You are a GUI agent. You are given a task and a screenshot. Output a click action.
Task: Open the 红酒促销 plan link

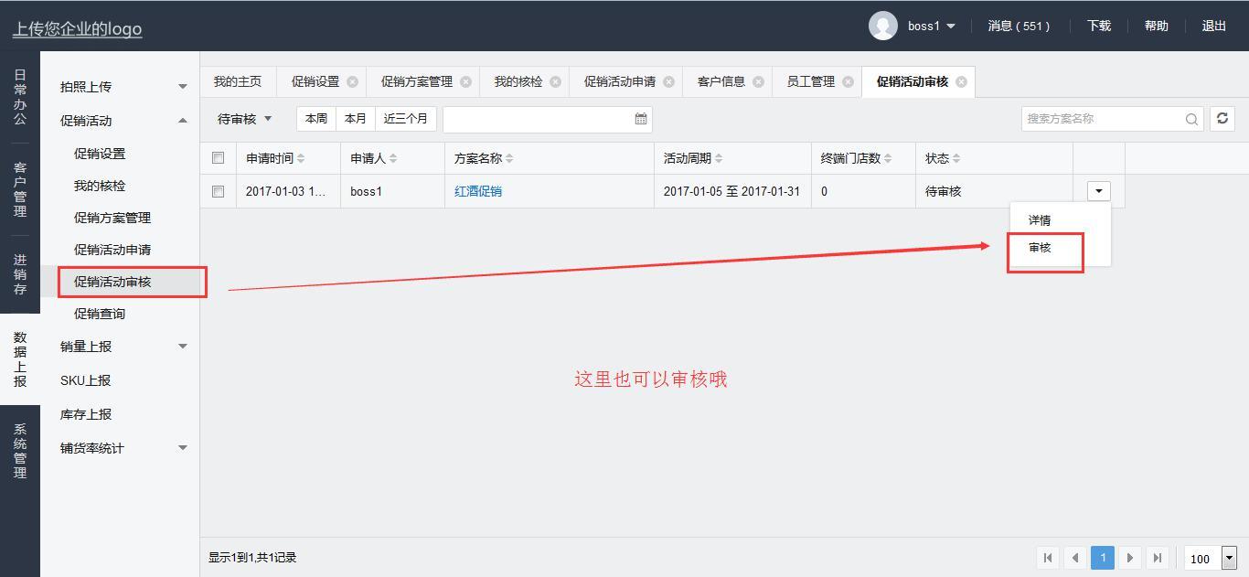click(478, 191)
